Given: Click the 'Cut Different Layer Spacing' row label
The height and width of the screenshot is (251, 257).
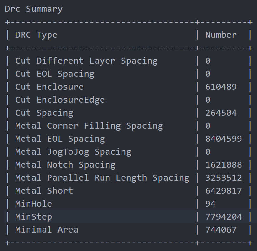Looking at the screenshot, I should (86, 61).
